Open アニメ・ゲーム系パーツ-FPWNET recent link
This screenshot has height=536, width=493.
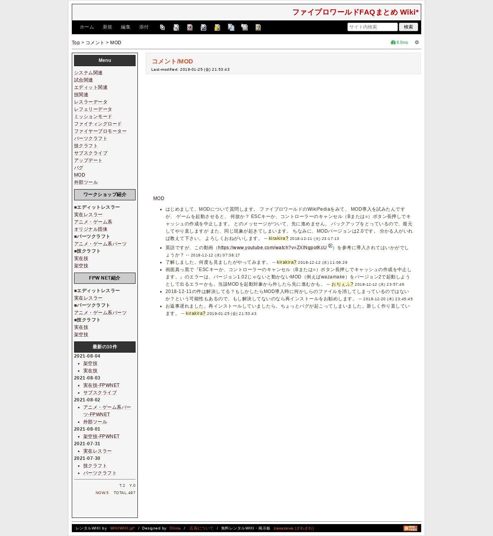(x=107, y=411)
